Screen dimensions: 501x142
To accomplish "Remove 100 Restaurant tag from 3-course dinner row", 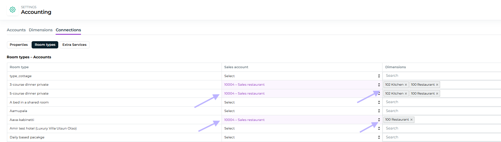I will [437, 85].
